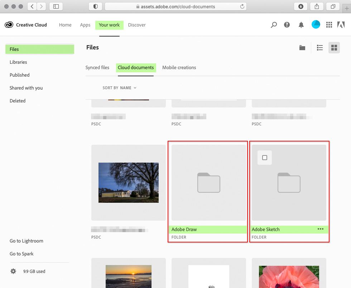351x288 pixels.
Task: Open the sunset beach photo thumbnail
Action: tap(129, 277)
